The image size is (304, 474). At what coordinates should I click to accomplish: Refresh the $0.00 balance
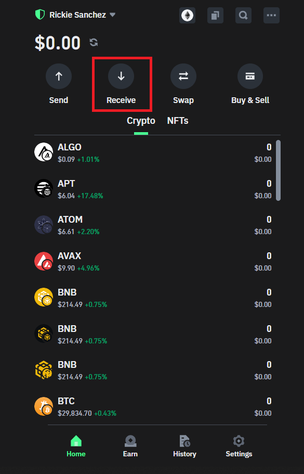click(93, 43)
